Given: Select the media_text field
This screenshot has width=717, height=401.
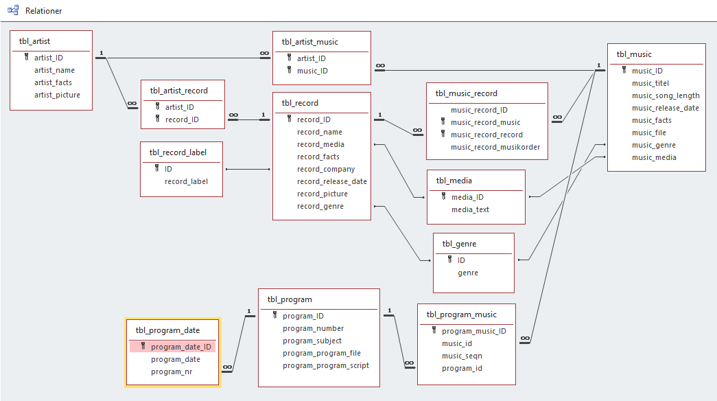Looking at the screenshot, I should click(x=470, y=209).
